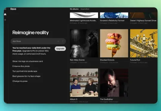The image size is (161, 111).
Task: Open The Godfather album thumbnail
Action: [114, 83]
